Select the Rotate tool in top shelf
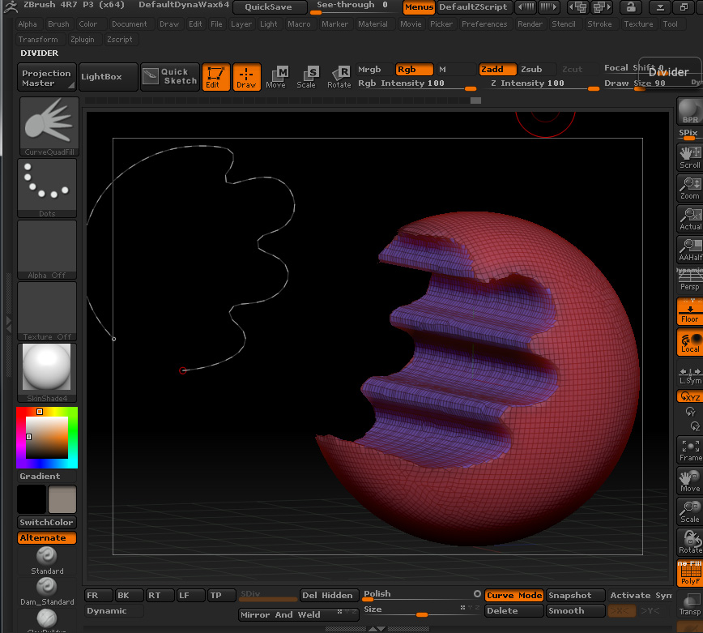Image resolution: width=703 pixels, height=633 pixels. (x=339, y=77)
